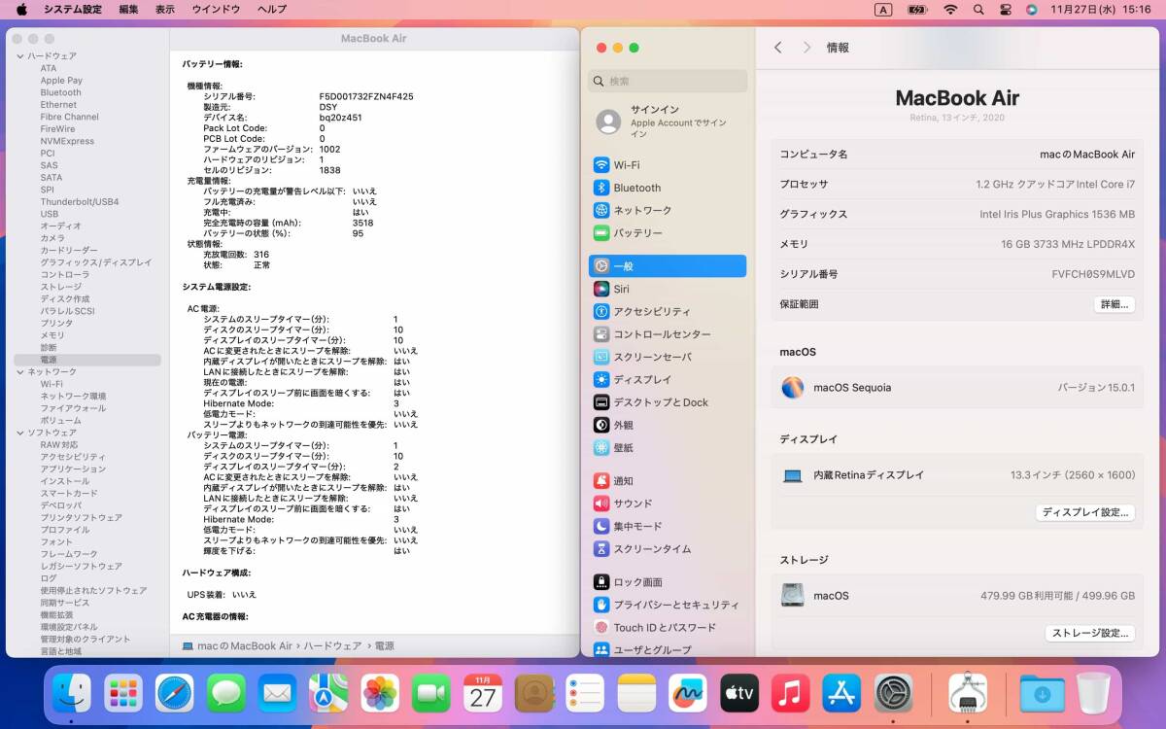Open the Apple menu
Screen dimensions: 1166x729
[20, 9]
